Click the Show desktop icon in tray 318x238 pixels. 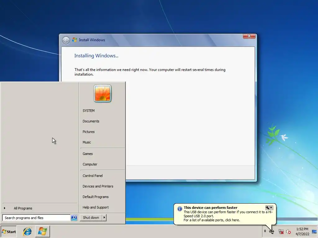click(314, 231)
